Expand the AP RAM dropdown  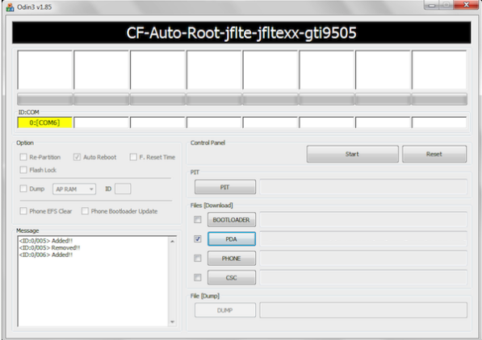(74, 189)
